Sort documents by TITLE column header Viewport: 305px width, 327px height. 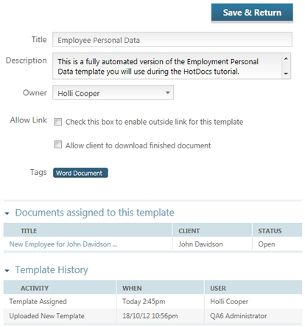[29, 231]
